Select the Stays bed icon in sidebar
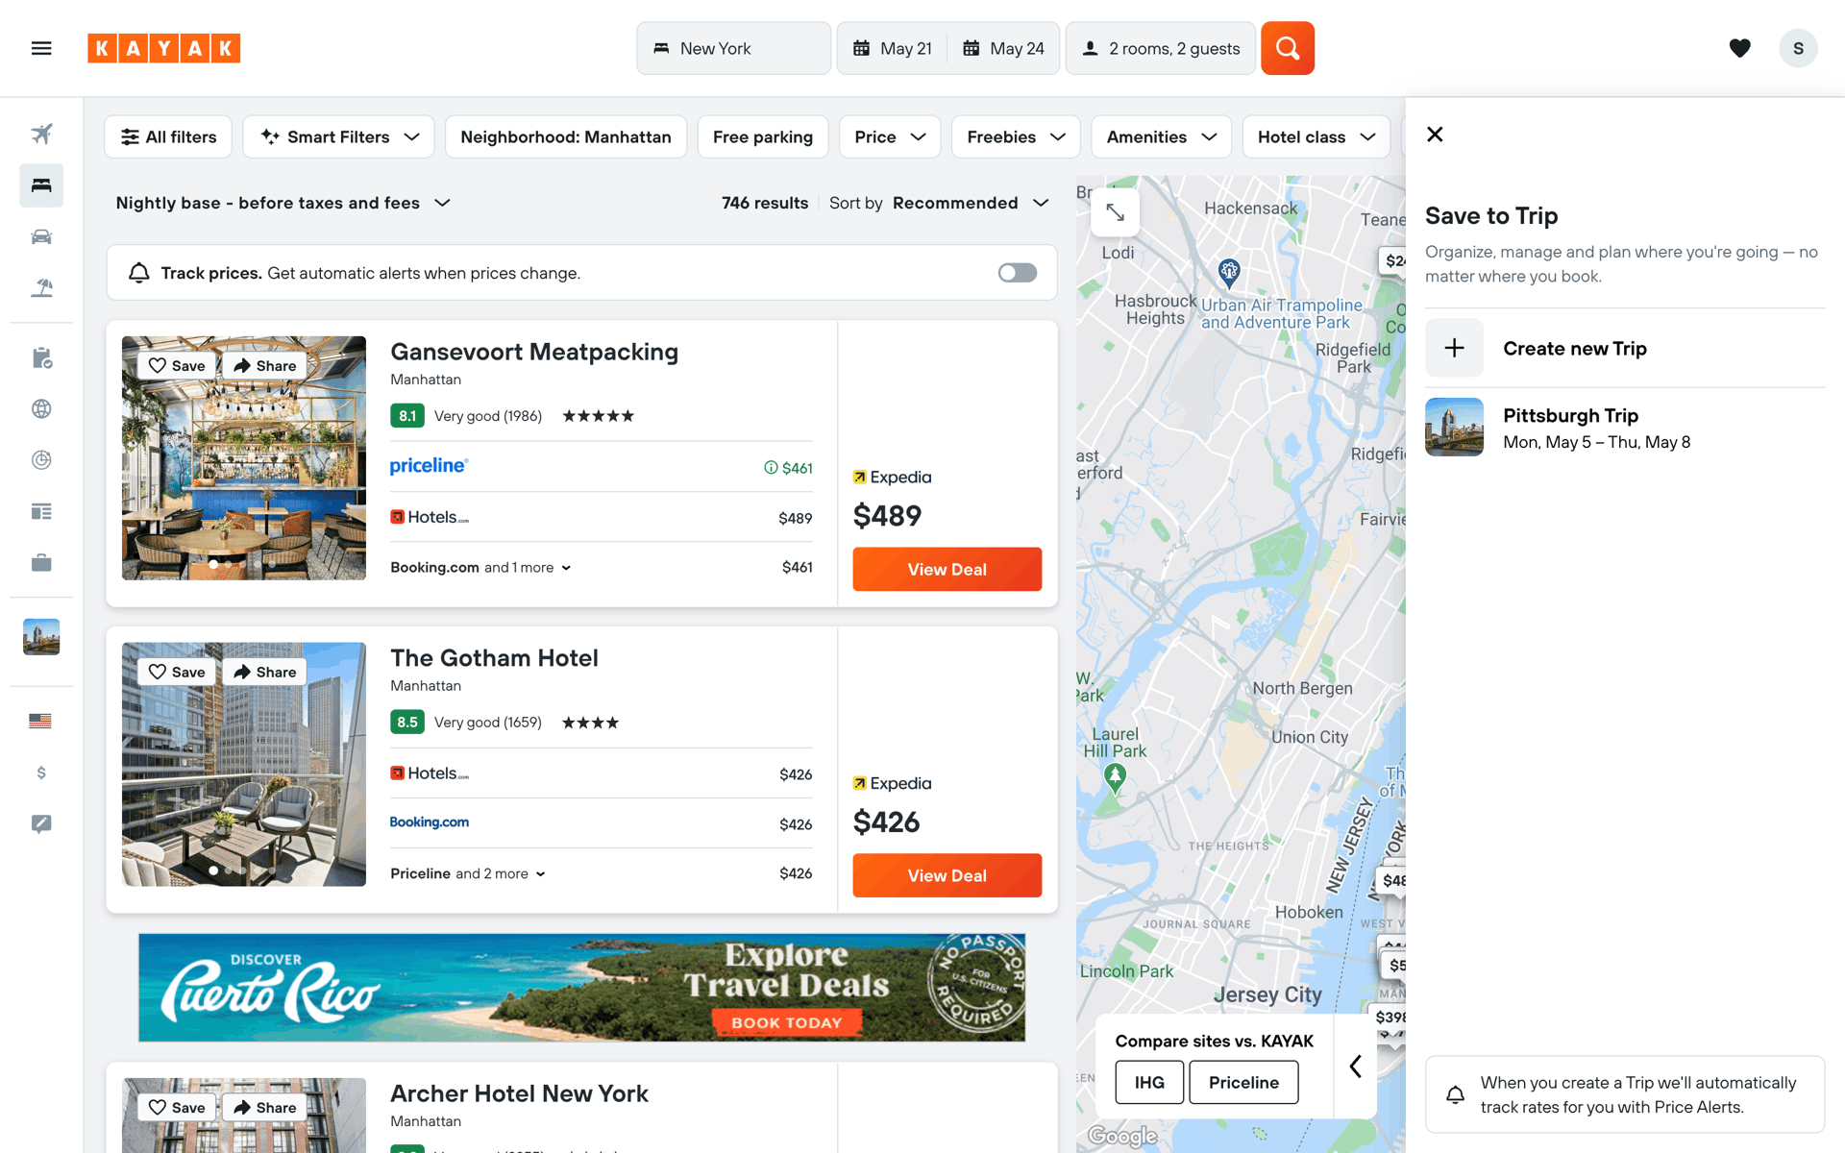 tap(41, 185)
